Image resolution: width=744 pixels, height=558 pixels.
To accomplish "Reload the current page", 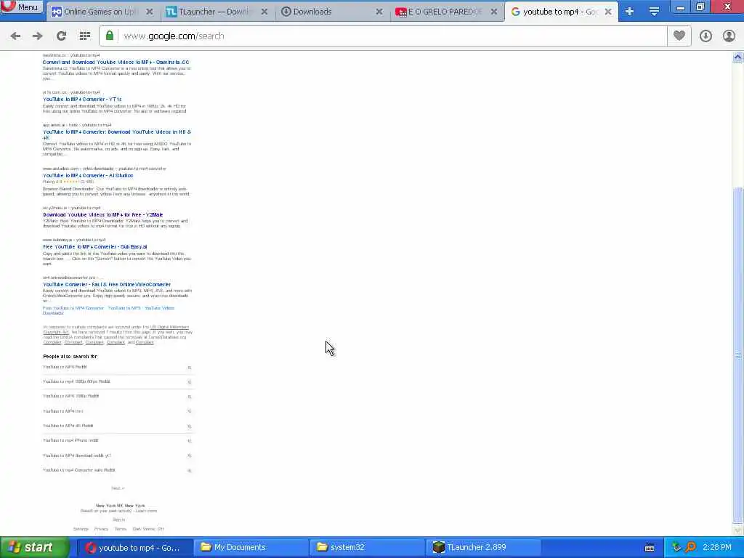I will pos(61,36).
